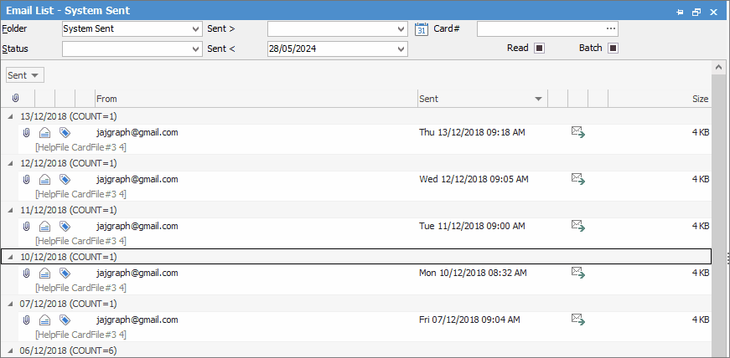
Task: Collapse the 07/12/2018 (COUNT=1) group
Action: 10,304
